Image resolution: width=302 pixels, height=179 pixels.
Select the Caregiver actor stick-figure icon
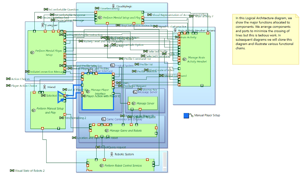tap(43, 25)
